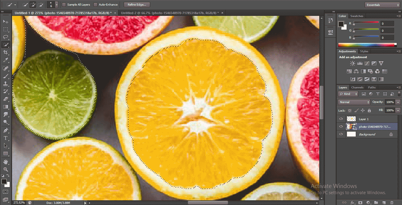This screenshot has width=402, height=205.
Task: Open the Essentials workspace dropdown
Action: 382,5
